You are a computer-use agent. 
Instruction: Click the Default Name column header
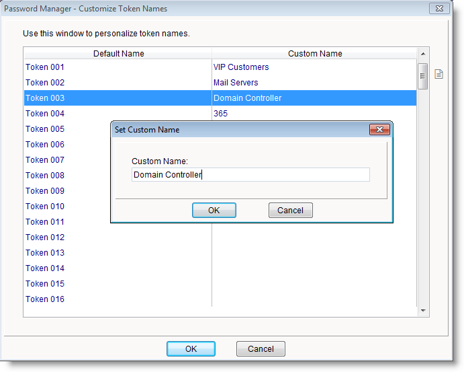click(x=118, y=54)
